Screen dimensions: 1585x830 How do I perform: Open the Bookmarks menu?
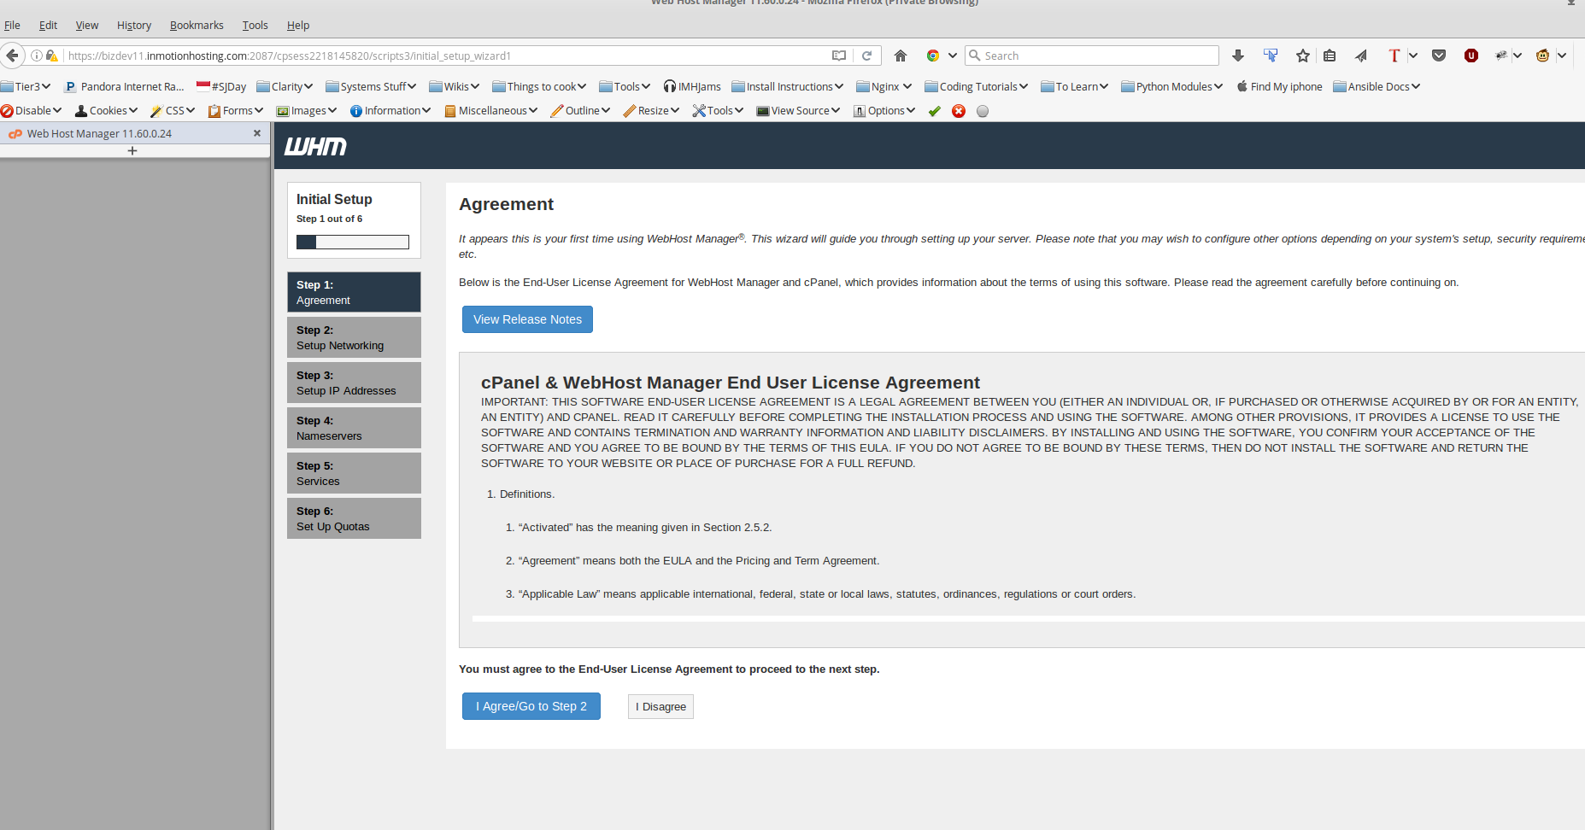pos(197,26)
